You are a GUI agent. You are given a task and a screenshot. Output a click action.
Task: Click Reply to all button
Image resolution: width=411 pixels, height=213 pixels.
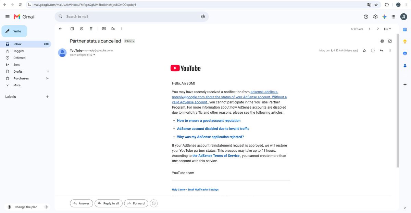tap(108, 203)
